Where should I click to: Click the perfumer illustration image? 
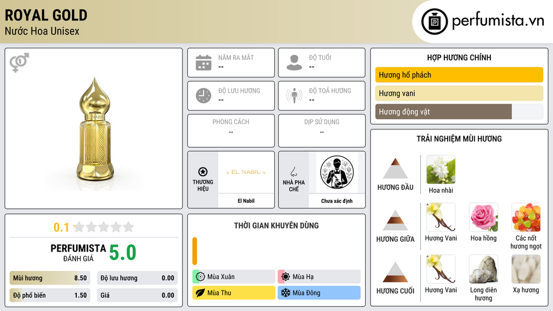click(x=337, y=172)
